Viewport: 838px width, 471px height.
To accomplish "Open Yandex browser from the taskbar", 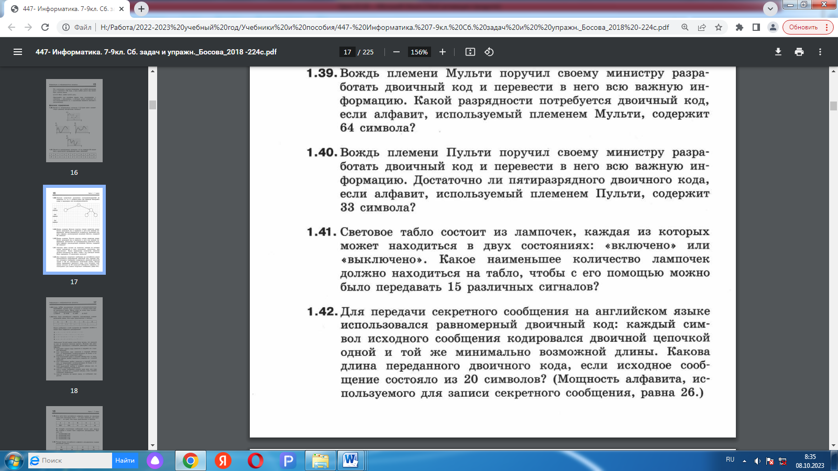I will click(x=223, y=461).
